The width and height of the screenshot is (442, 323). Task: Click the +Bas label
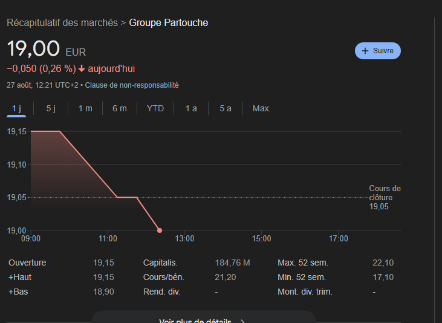pyautogui.click(x=18, y=292)
